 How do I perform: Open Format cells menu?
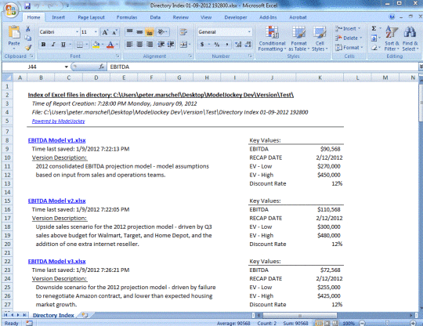[349, 48]
